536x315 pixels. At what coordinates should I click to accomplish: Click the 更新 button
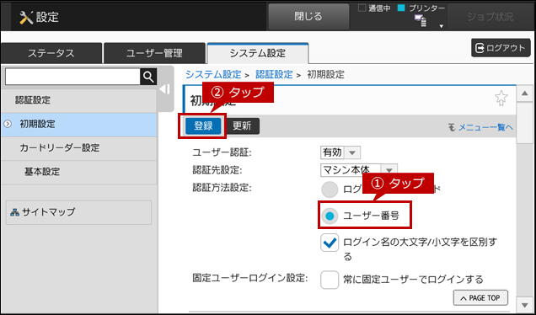point(242,126)
